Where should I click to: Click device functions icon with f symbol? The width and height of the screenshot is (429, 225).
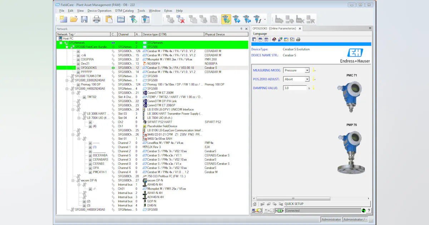(x=257, y=19)
